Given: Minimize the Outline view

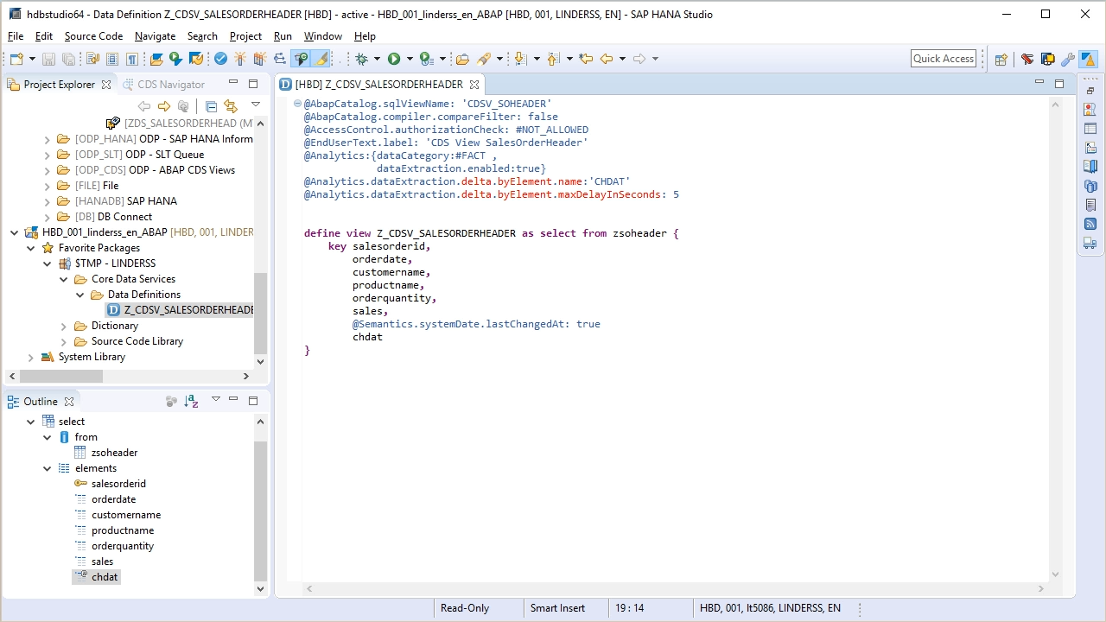Looking at the screenshot, I should point(233,400).
